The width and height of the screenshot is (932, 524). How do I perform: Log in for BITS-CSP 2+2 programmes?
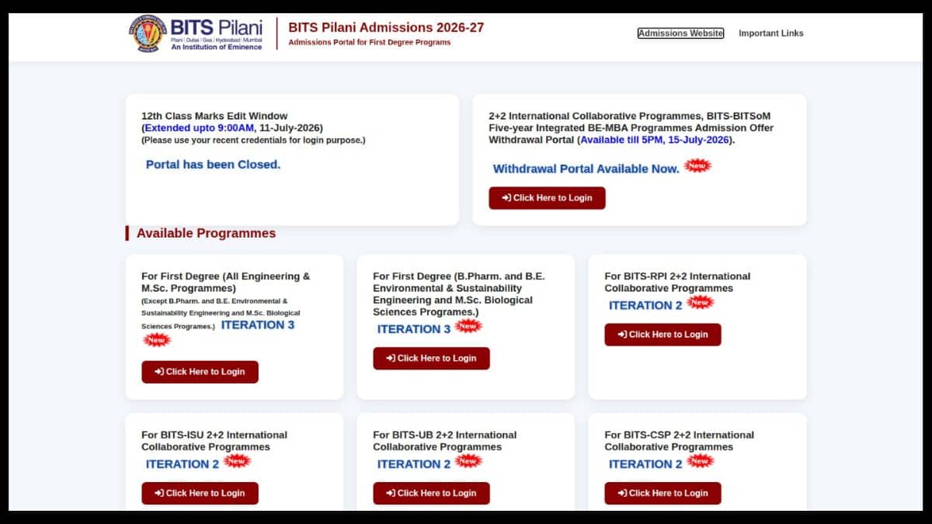pyautogui.click(x=662, y=493)
